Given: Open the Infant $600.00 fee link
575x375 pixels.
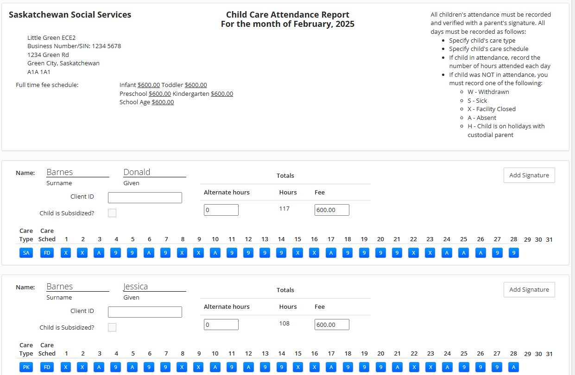Looking at the screenshot, I should click(x=148, y=85).
